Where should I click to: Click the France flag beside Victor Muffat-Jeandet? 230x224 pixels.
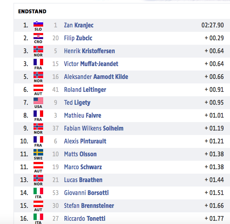click(38, 62)
